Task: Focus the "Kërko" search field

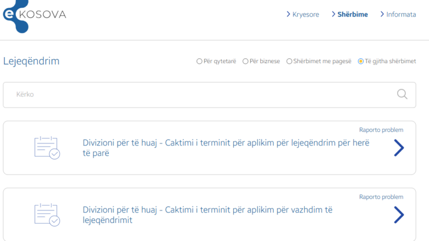Action: [x=198, y=94]
